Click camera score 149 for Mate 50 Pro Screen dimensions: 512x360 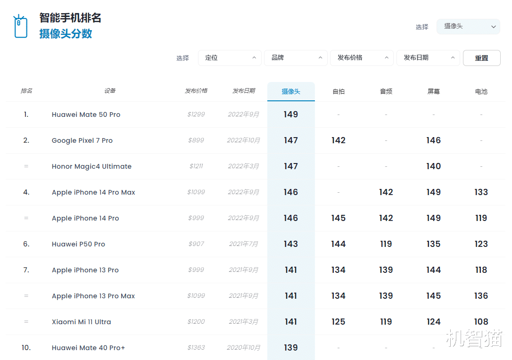pyautogui.click(x=290, y=115)
